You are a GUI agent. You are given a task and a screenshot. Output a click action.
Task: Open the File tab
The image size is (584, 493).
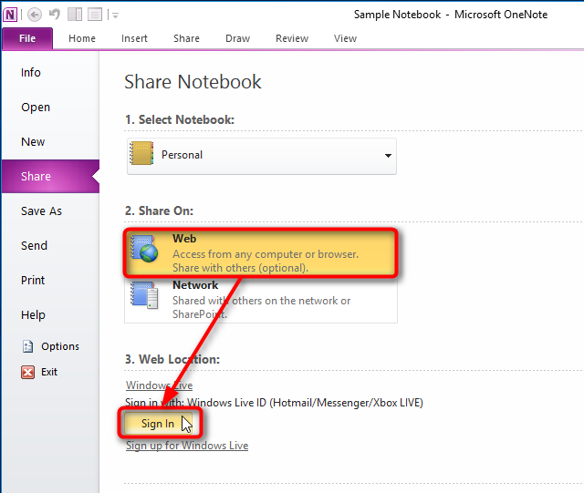tap(27, 38)
